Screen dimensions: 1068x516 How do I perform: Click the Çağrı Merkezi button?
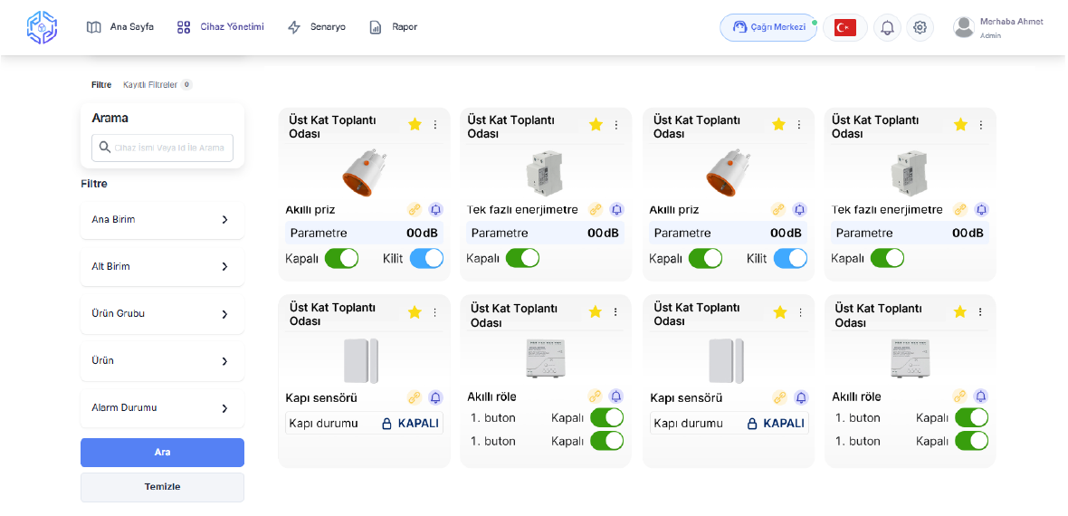pyautogui.click(x=768, y=27)
